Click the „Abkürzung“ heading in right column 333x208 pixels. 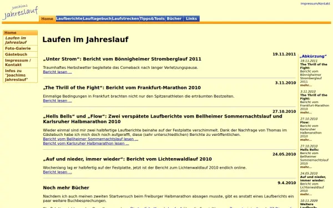pyautogui.click(x=313, y=56)
